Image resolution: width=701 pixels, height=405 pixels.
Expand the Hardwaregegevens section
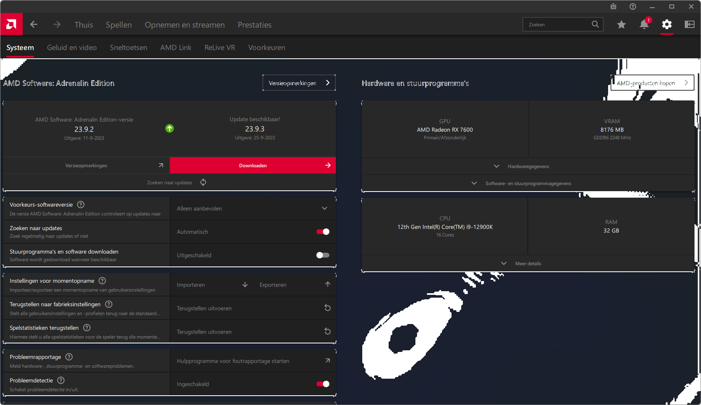[528, 166]
